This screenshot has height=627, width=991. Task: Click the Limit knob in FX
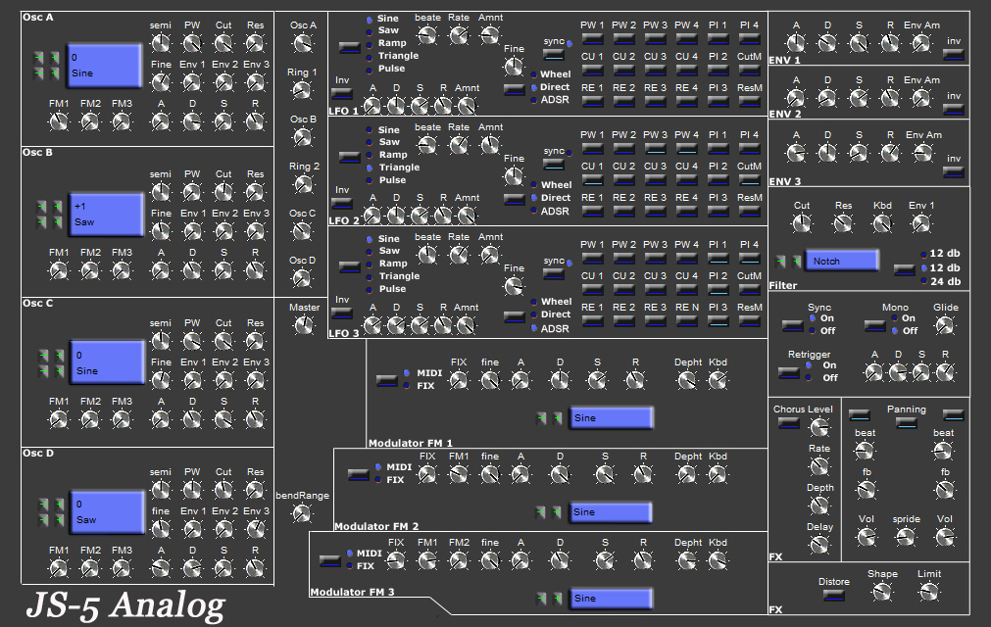tap(929, 592)
